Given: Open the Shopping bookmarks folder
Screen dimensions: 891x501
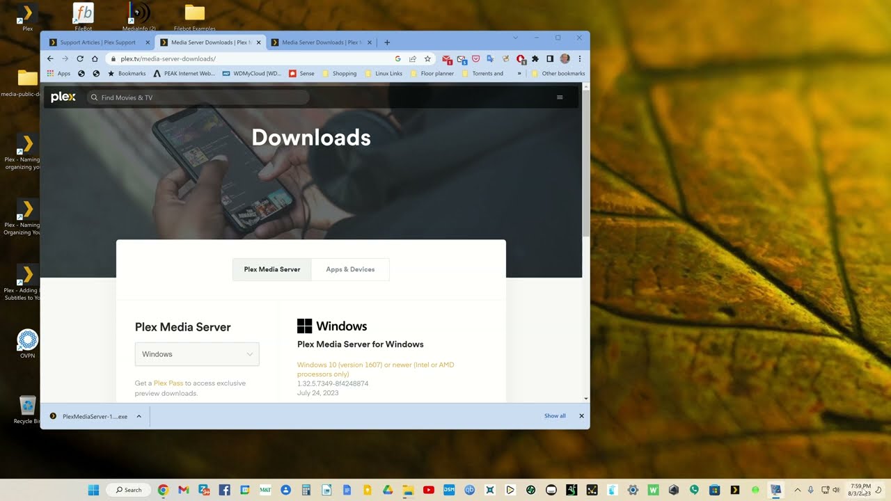Looking at the screenshot, I should pos(340,73).
